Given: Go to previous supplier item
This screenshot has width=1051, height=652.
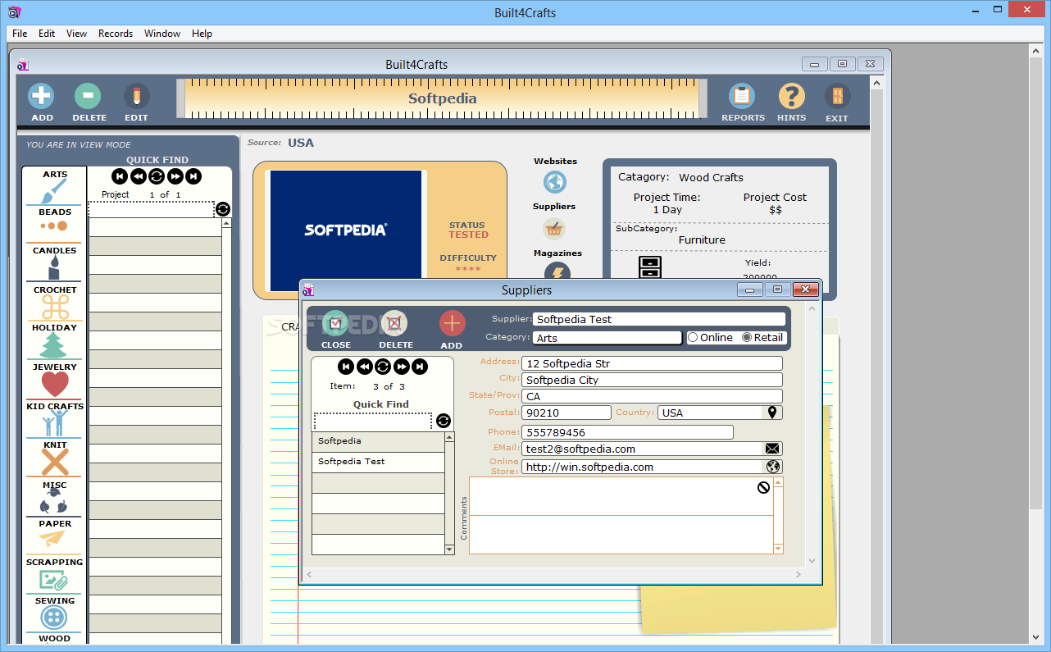Looking at the screenshot, I should [x=365, y=367].
